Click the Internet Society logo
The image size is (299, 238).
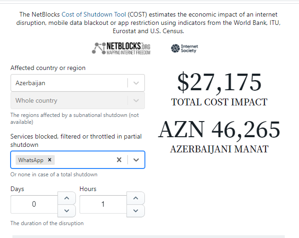click(x=184, y=48)
